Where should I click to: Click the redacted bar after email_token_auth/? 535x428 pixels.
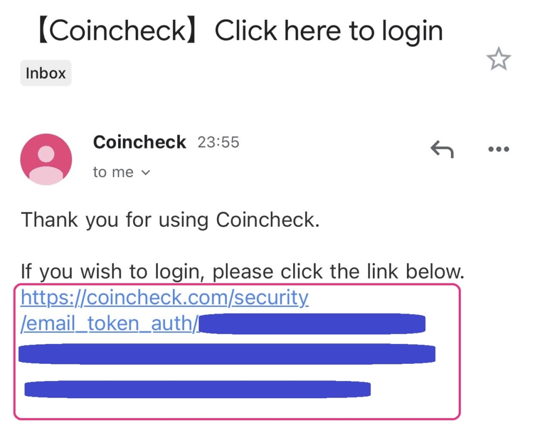[312, 323]
